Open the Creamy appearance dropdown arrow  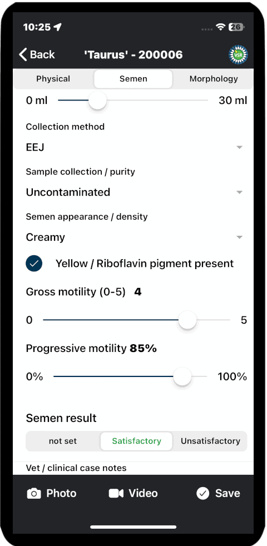pyautogui.click(x=239, y=237)
